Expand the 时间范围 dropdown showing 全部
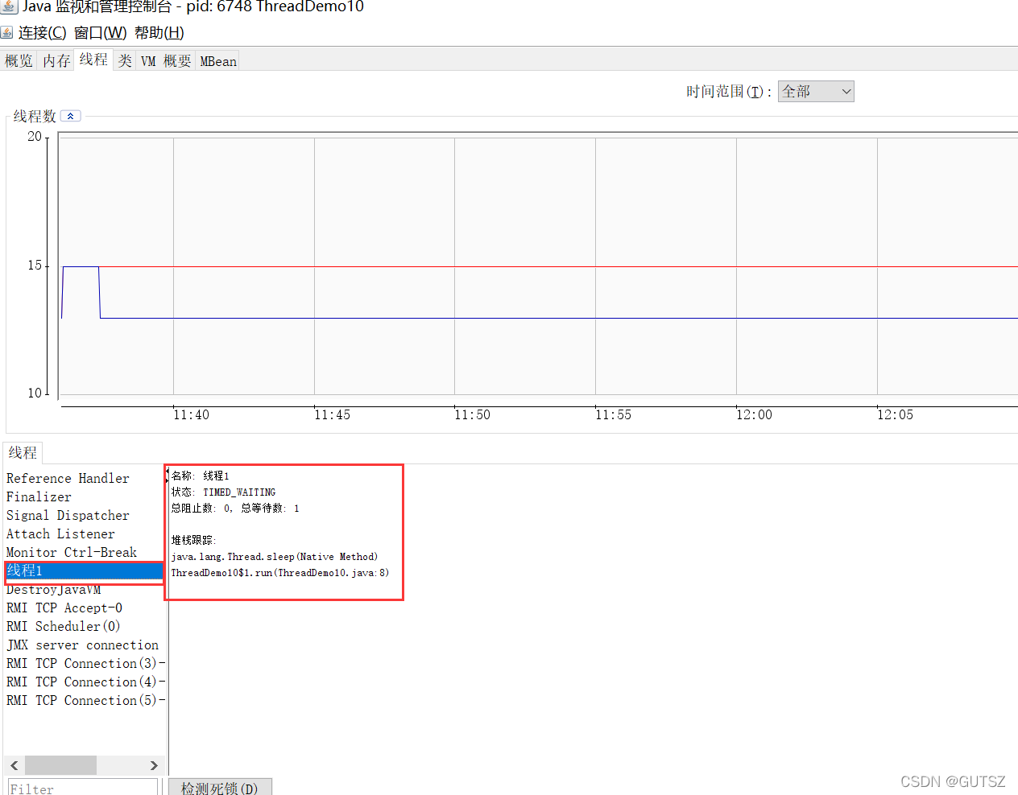Screen dimensions: 1018x795 tap(816, 92)
